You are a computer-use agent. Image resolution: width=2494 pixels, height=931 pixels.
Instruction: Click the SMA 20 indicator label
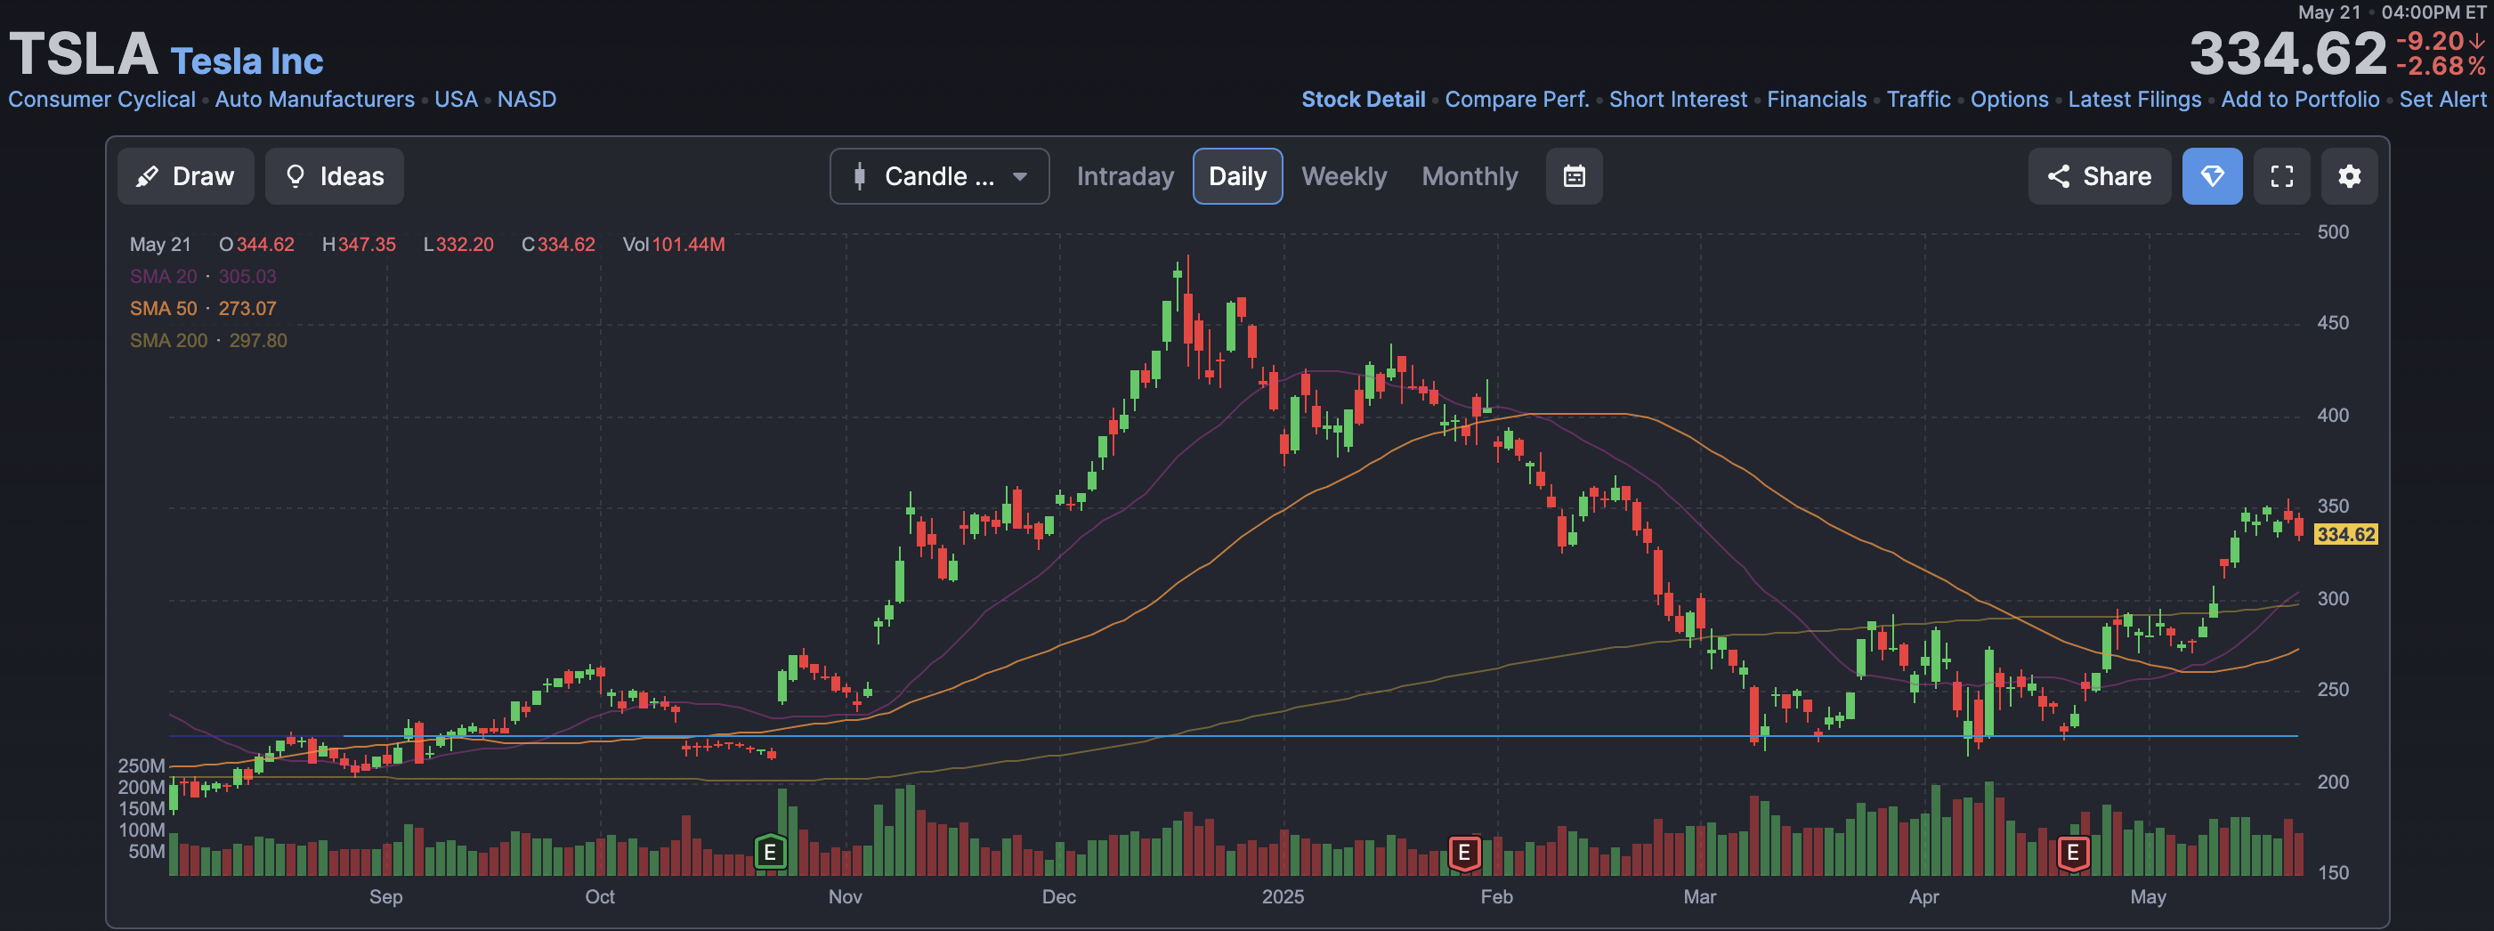click(x=164, y=277)
